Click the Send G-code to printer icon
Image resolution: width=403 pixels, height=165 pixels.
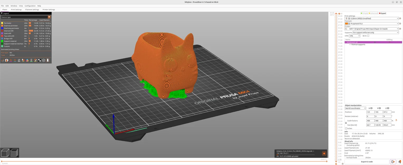pyautogui.click(x=393, y=162)
